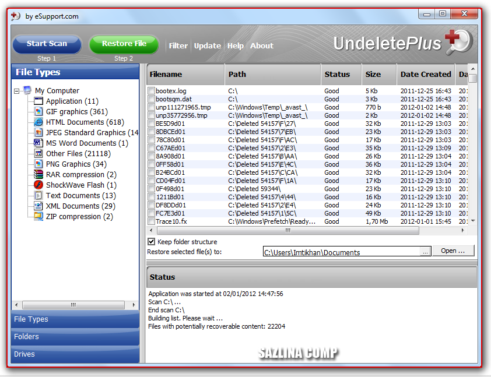The image size is (491, 377).
Task: Uncheck the Keep folder structure checkbox
Action: point(151,242)
